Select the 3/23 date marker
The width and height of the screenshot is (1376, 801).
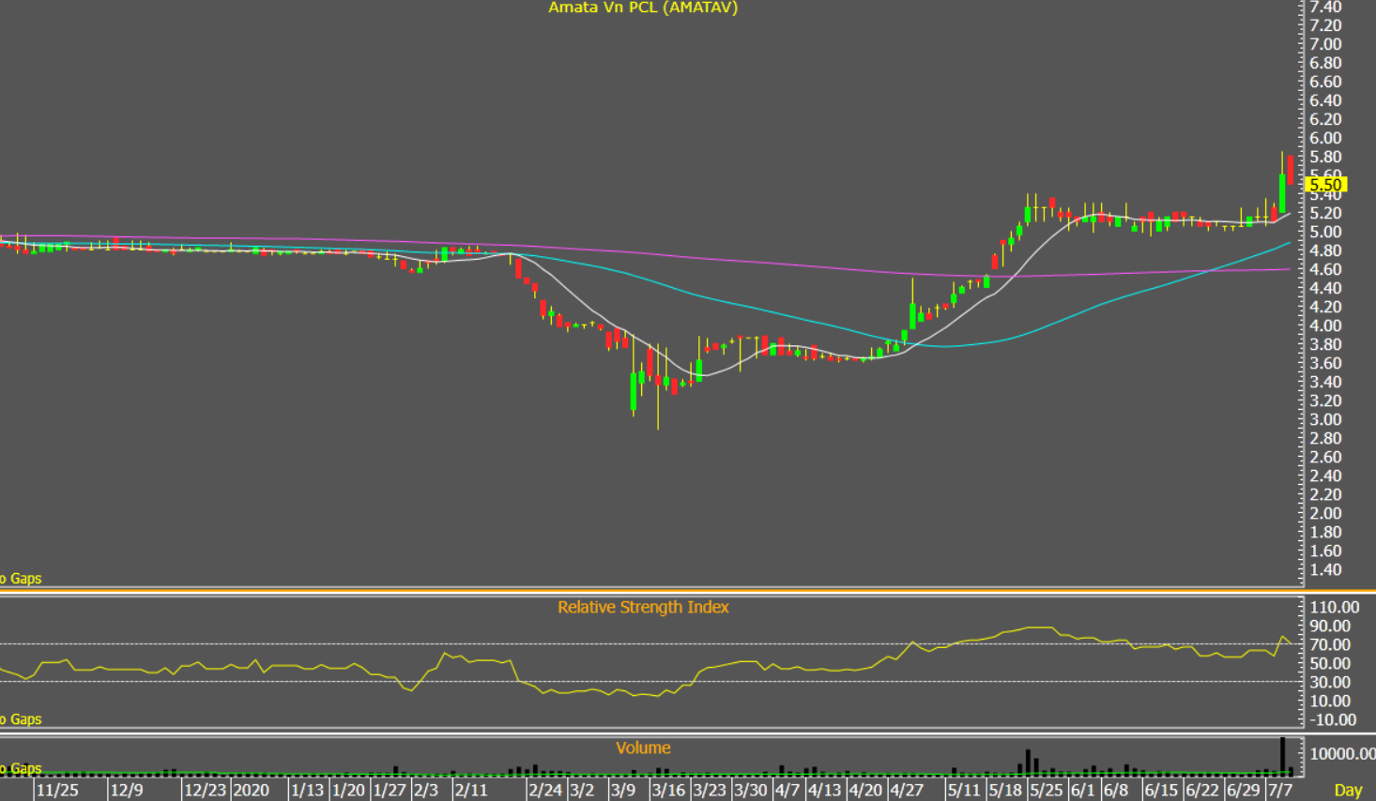710,790
